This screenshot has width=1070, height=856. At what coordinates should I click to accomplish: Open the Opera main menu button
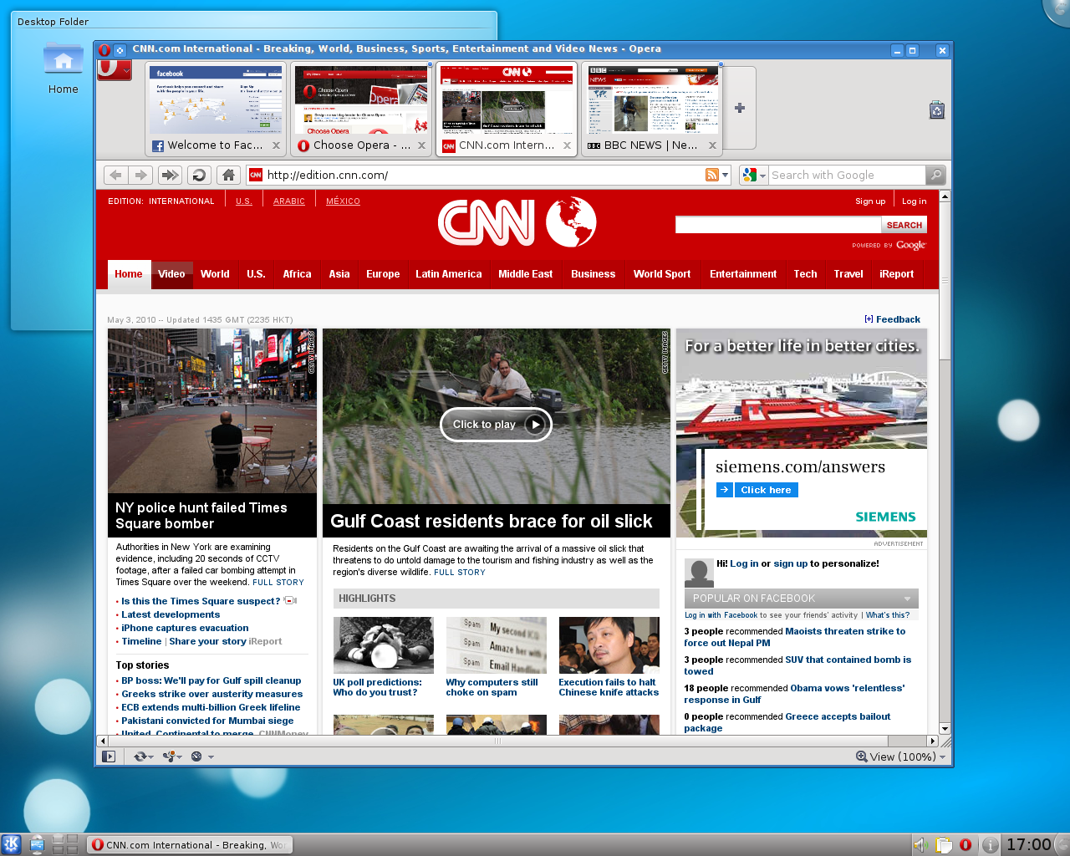click(x=115, y=69)
